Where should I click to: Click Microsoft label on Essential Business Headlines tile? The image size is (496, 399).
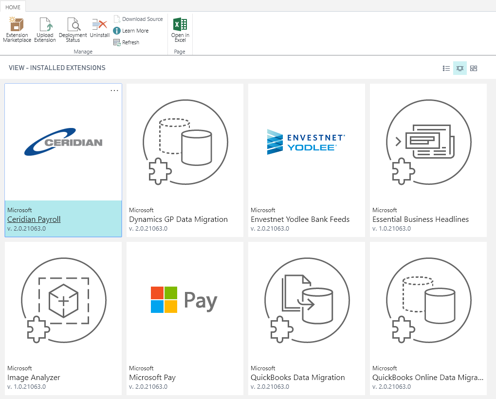[x=385, y=210]
